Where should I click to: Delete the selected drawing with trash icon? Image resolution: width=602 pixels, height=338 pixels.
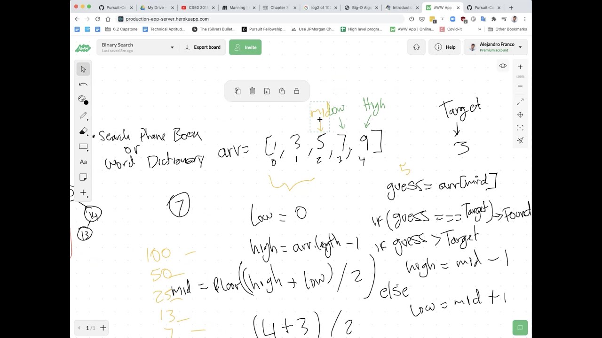click(252, 91)
